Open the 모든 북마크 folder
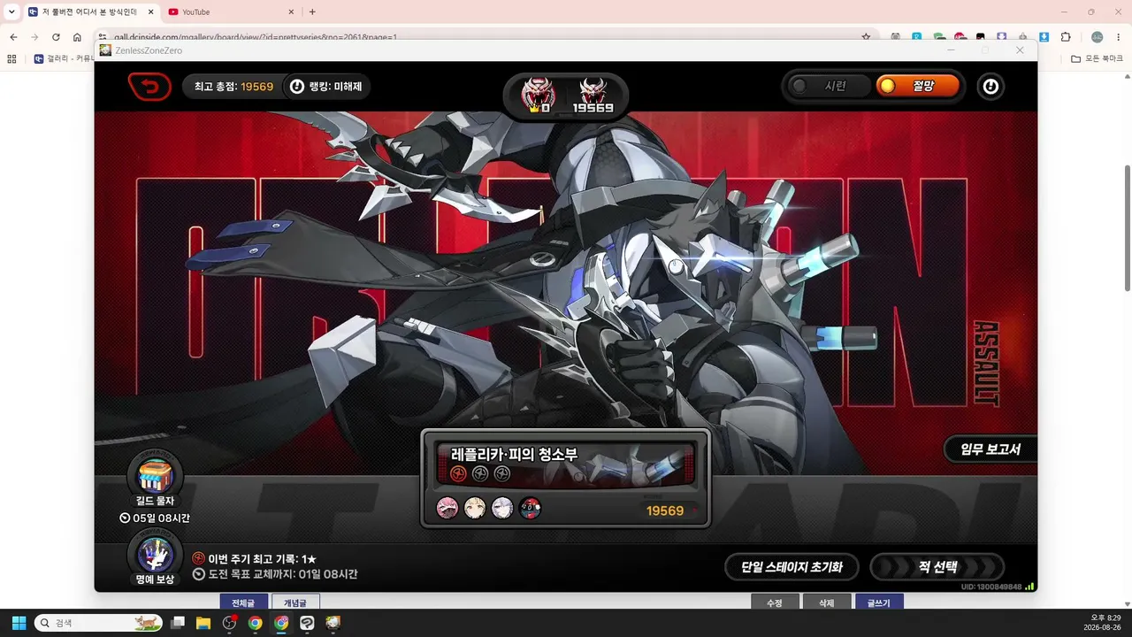The height and width of the screenshot is (637, 1132). point(1098,59)
